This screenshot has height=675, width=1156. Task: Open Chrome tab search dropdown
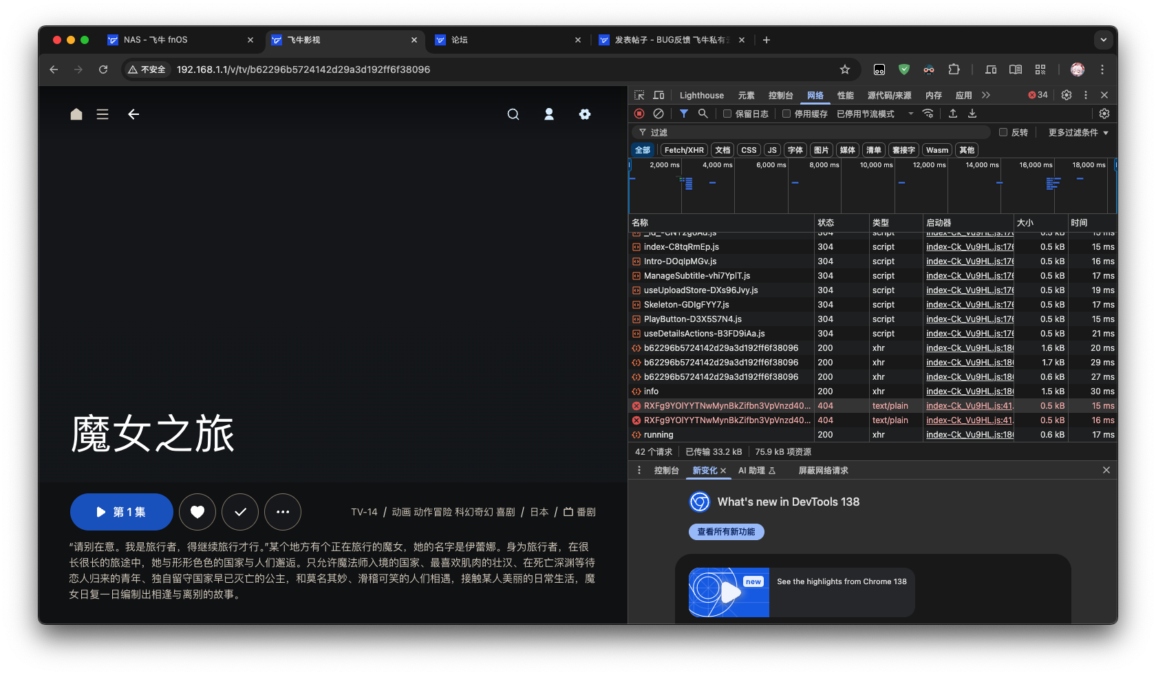coord(1104,40)
